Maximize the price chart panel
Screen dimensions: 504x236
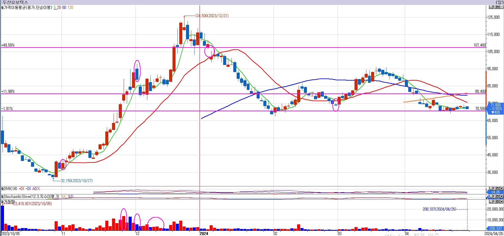498,7
